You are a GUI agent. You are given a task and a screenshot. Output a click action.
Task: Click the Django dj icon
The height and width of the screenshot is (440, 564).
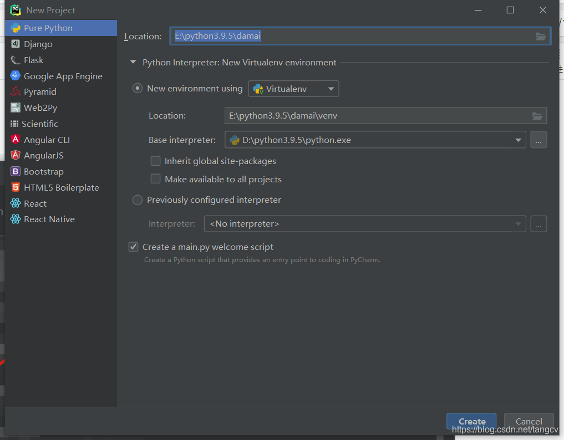[x=16, y=44]
